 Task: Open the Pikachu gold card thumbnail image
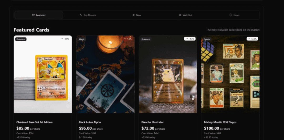click(x=168, y=74)
